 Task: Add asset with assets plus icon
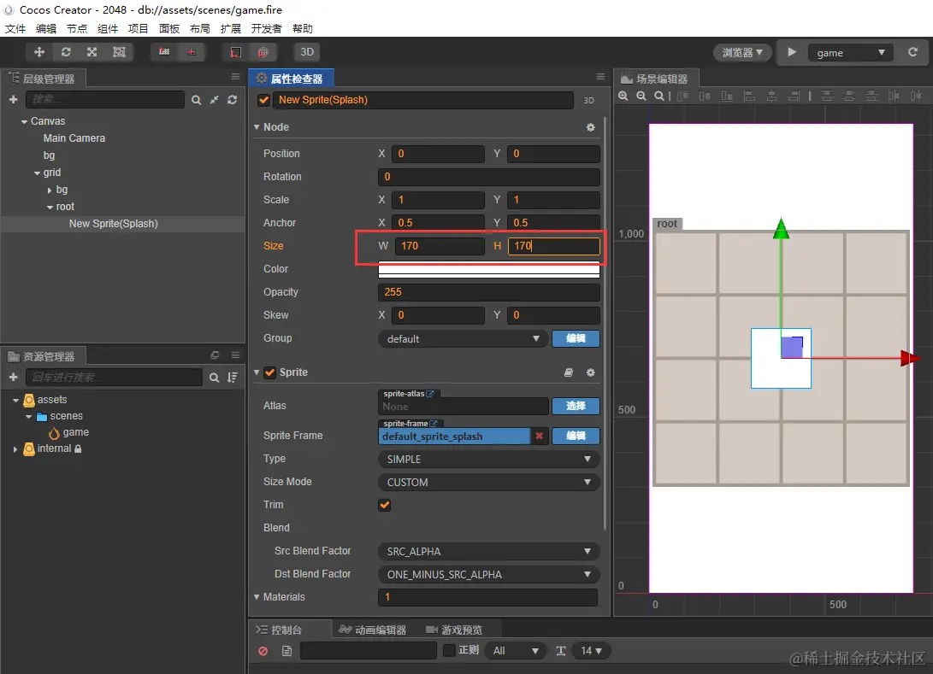(13, 378)
